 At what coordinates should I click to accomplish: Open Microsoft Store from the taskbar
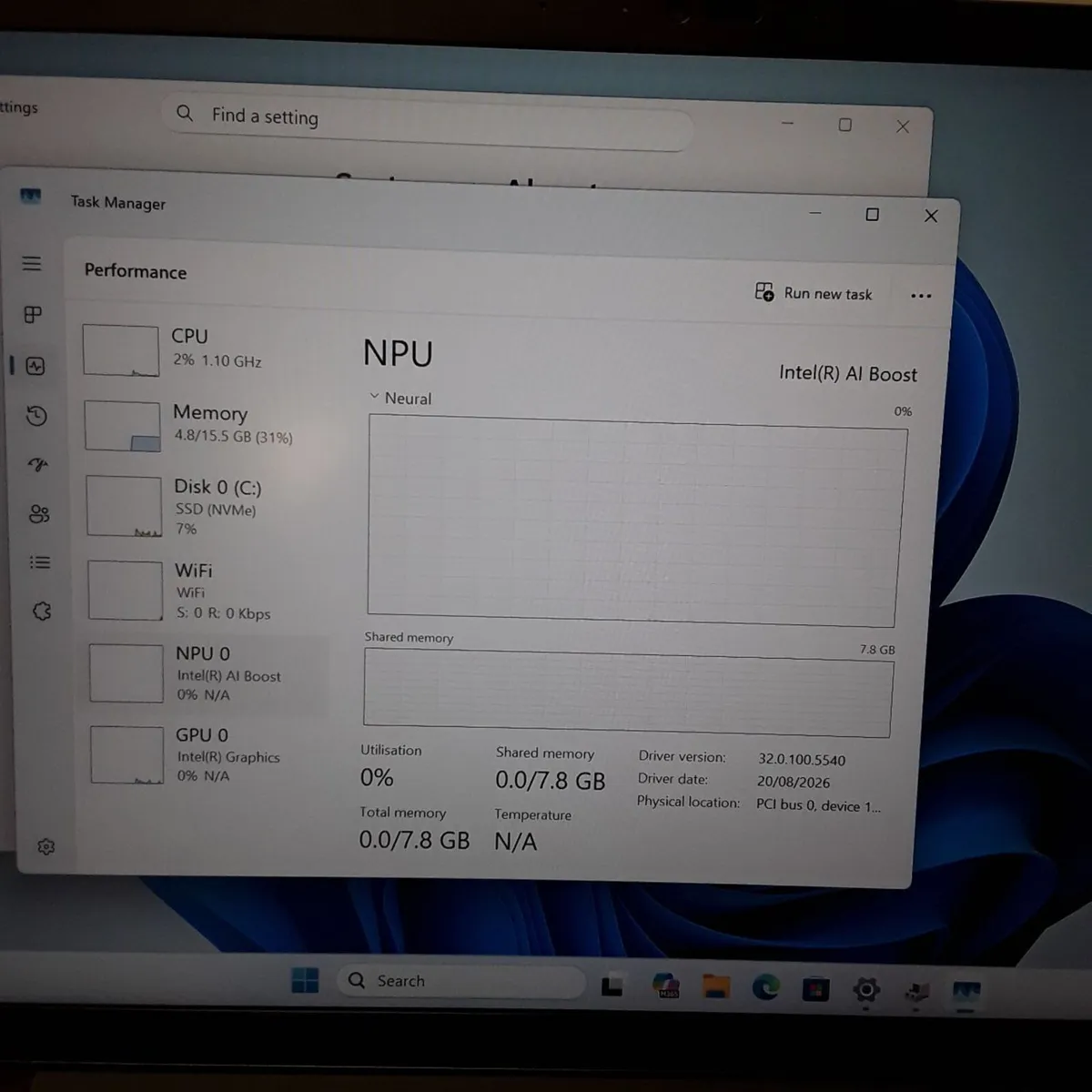[815, 989]
